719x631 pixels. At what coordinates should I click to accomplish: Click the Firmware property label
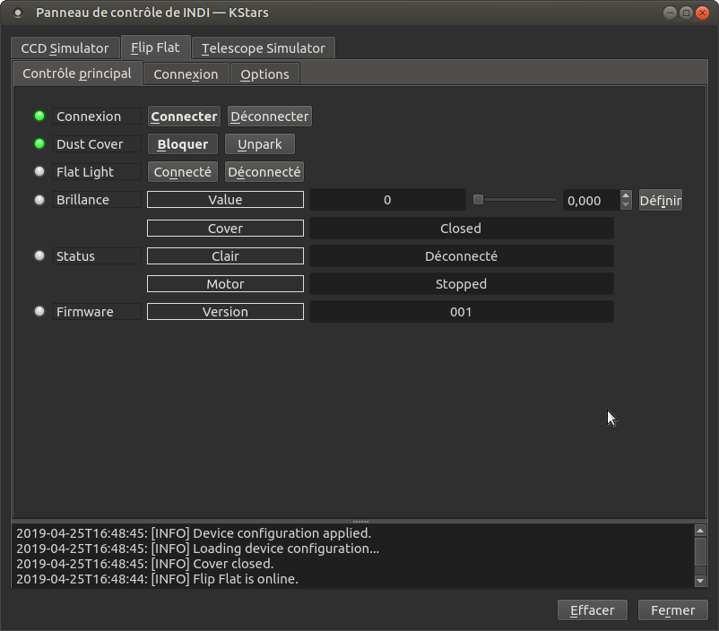[x=97, y=312]
